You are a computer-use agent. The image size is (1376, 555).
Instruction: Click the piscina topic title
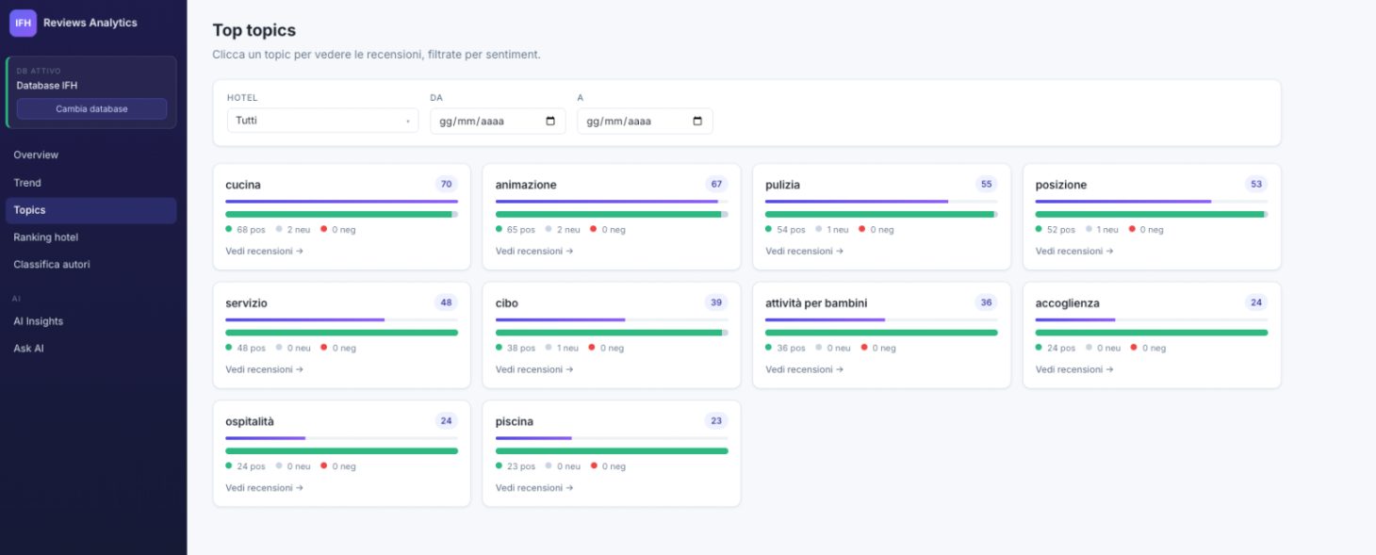[x=515, y=422]
